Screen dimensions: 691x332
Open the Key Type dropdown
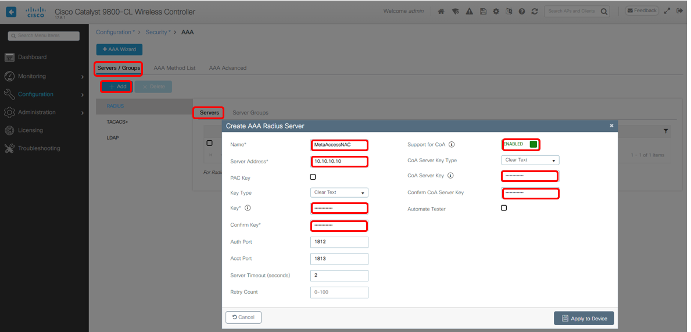coord(339,192)
